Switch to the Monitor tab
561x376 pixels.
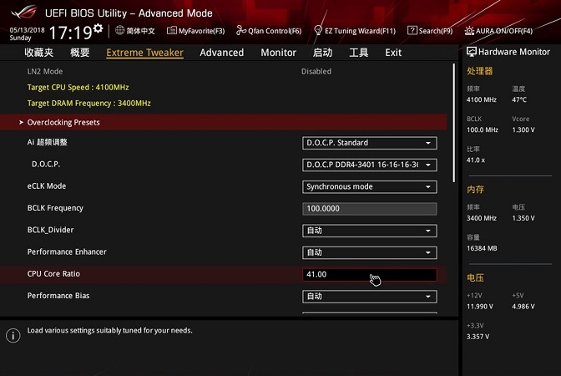pyautogui.click(x=278, y=53)
